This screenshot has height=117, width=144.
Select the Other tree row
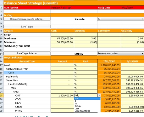(x=27, y=107)
